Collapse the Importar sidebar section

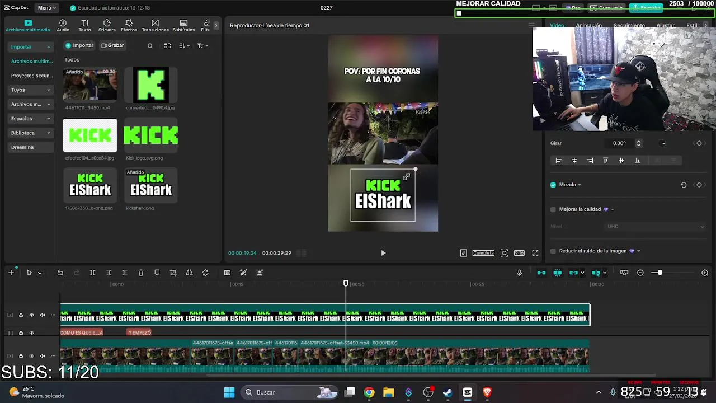[49, 47]
